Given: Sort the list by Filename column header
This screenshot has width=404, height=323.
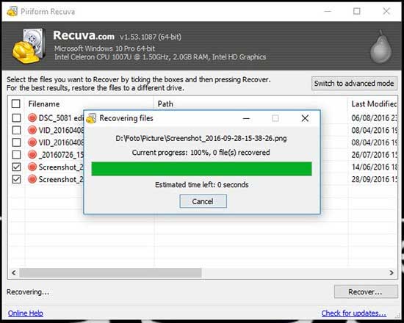Looking at the screenshot, I should pyautogui.click(x=44, y=104).
